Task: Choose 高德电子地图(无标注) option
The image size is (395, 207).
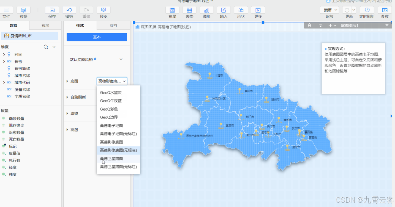Action: pyautogui.click(x=119, y=134)
